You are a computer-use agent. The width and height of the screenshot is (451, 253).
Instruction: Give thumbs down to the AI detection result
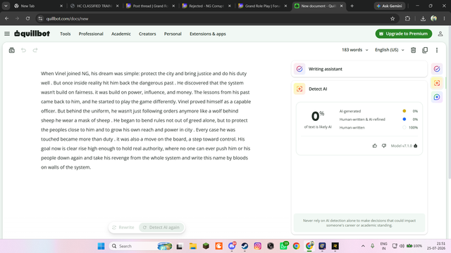[383, 145]
